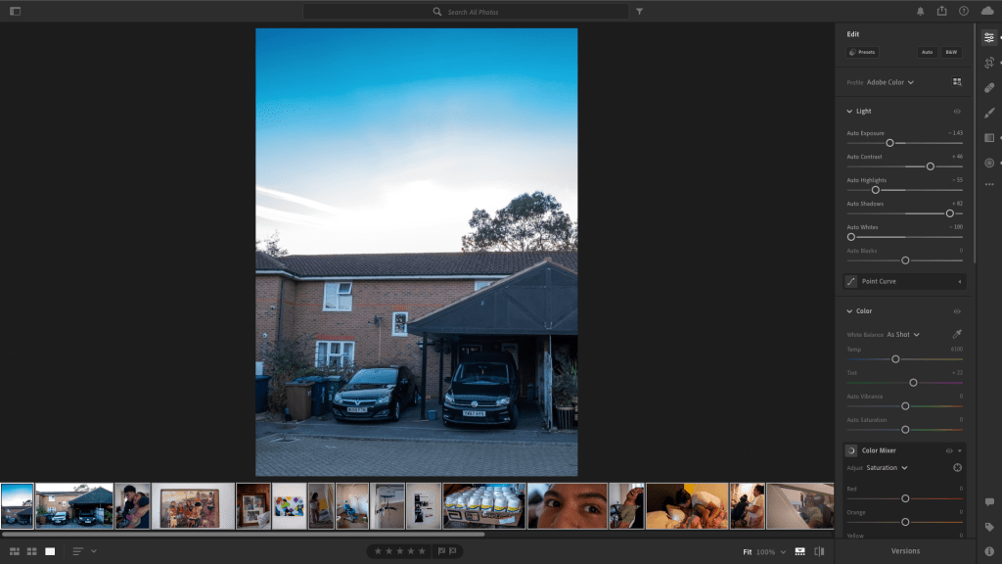The height and width of the screenshot is (564, 1002).
Task: Select the Brush adjustment tool
Action: (989, 113)
